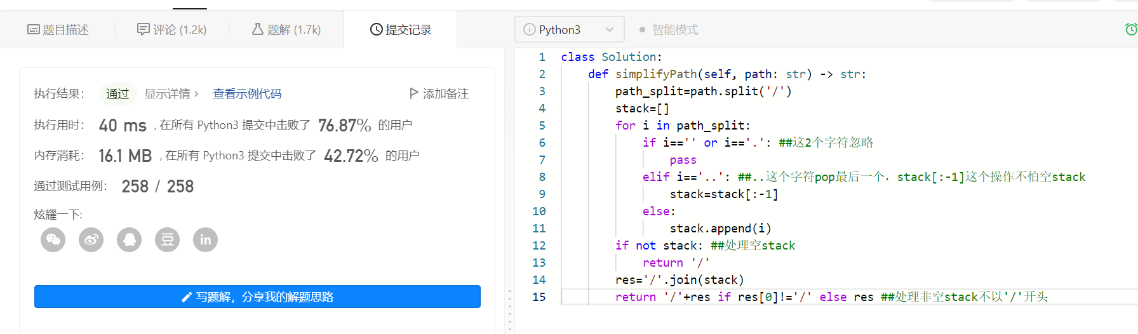The width and height of the screenshot is (1138, 334).
Task: Click the blue 写题解 button
Action: coord(257,297)
